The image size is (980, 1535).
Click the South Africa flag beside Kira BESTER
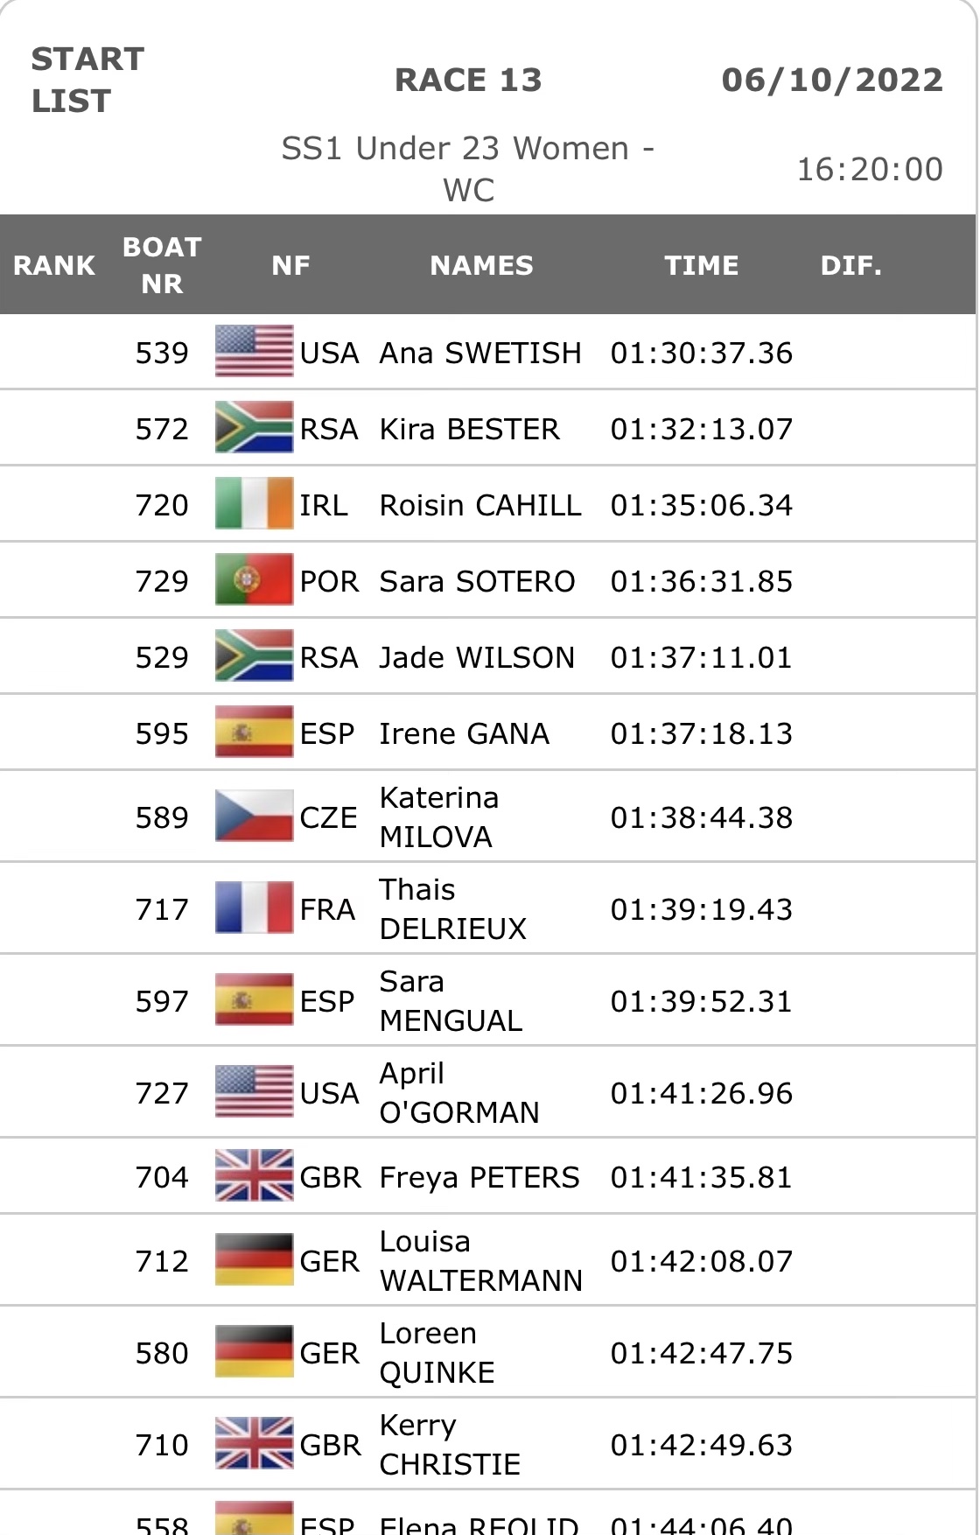pyautogui.click(x=254, y=428)
